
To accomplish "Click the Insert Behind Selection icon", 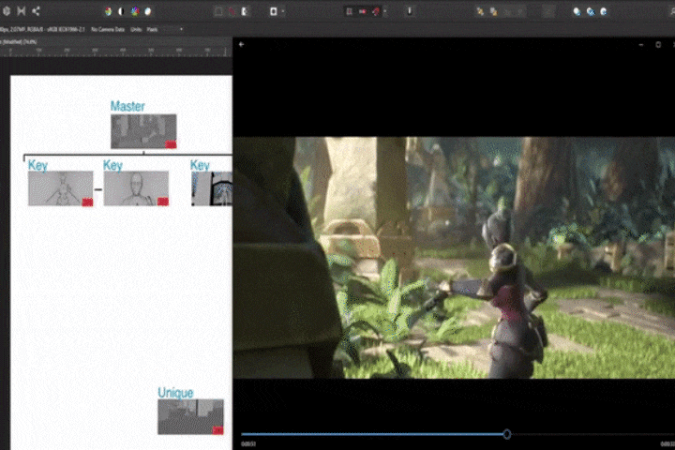I will (x=577, y=11).
